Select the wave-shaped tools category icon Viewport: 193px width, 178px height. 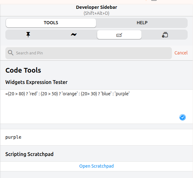(74, 35)
